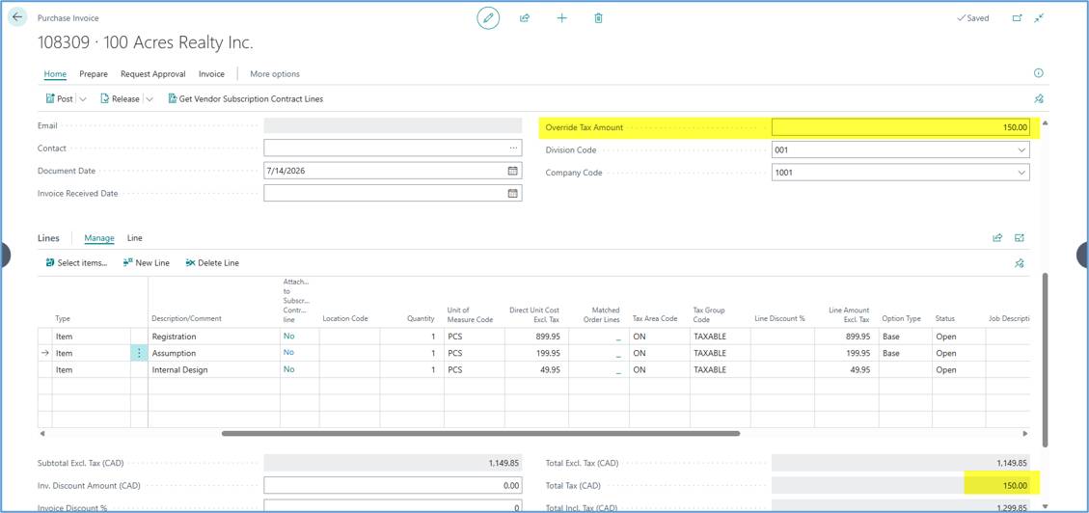Click the Release button
1089x513 pixels.
coord(120,98)
